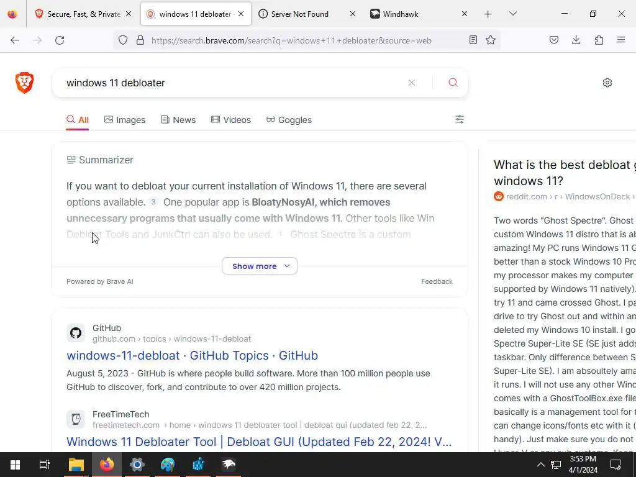This screenshot has width=636, height=477.
Task: Open the Windows 11 Debloater Tool result
Action: [259, 442]
